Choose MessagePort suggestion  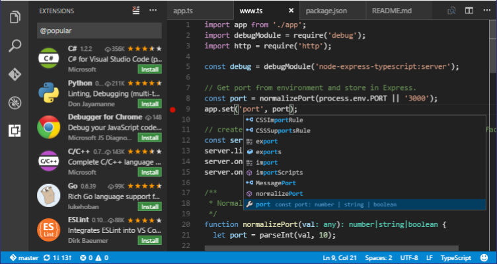(x=365, y=183)
